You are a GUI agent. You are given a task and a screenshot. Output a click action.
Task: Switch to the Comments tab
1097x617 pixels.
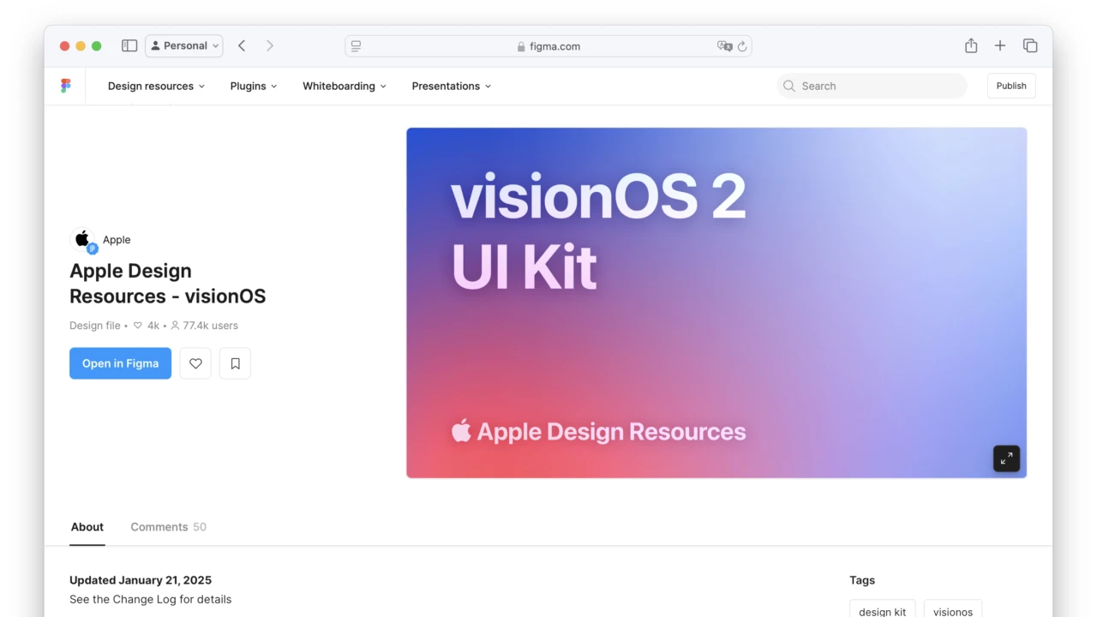[x=168, y=527]
